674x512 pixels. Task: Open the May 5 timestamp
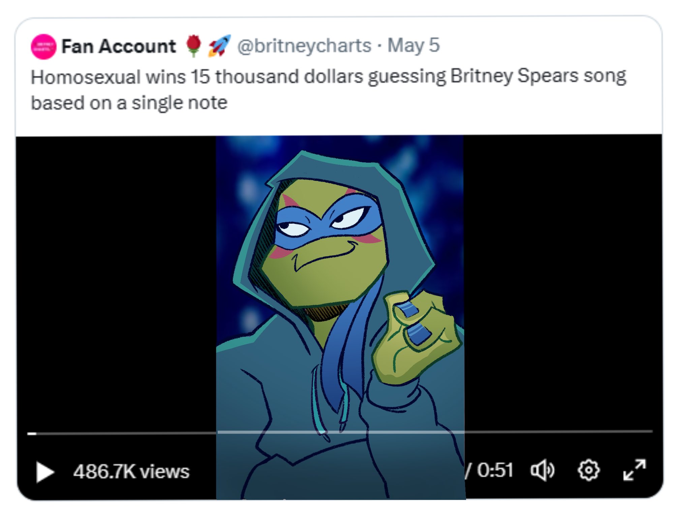tap(413, 45)
